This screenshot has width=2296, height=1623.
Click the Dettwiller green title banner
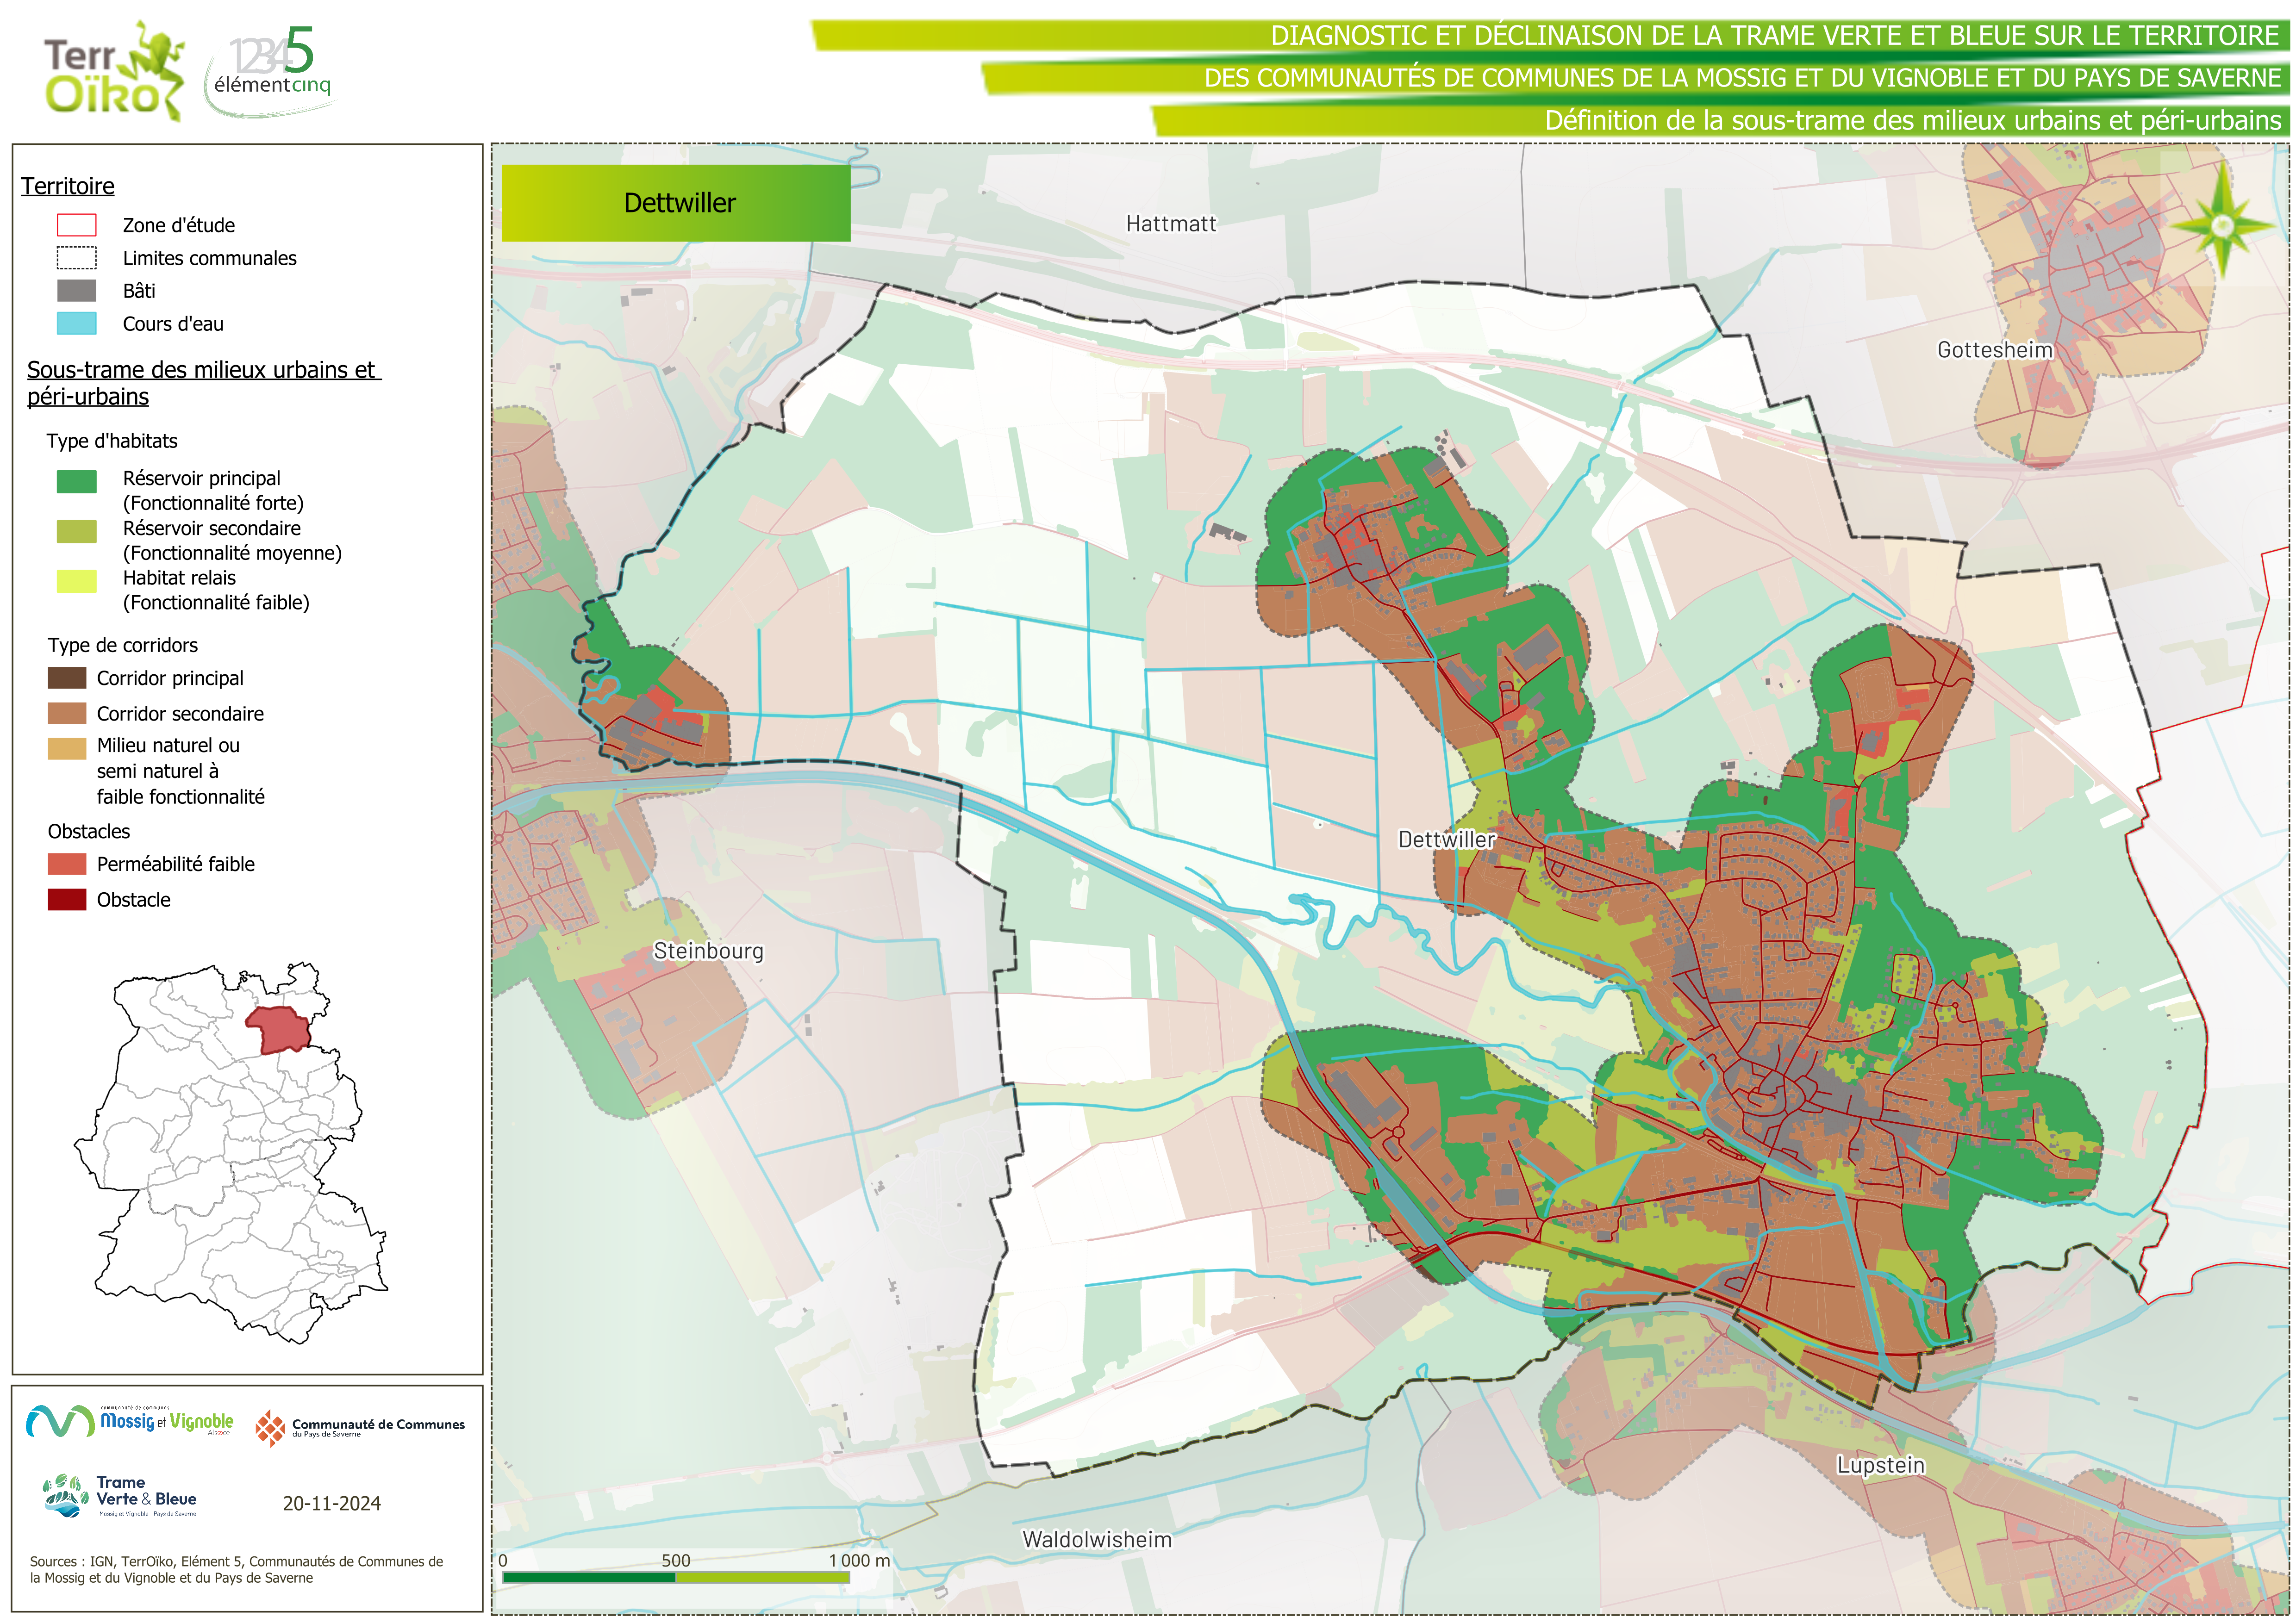(676, 203)
